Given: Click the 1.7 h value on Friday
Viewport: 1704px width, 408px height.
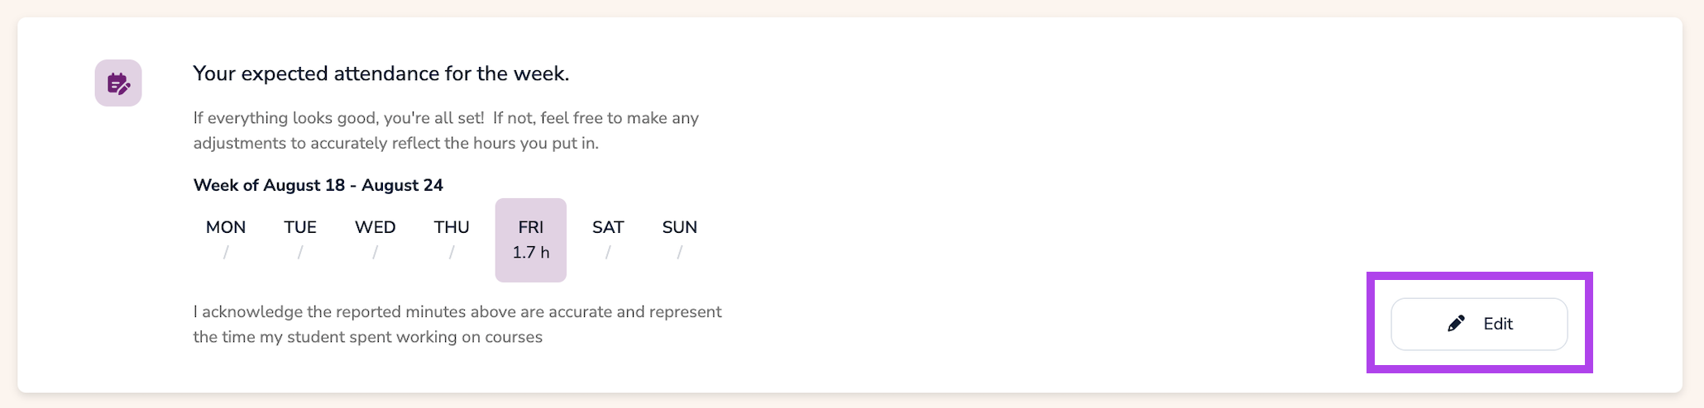Looking at the screenshot, I should pyautogui.click(x=531, y=253).
